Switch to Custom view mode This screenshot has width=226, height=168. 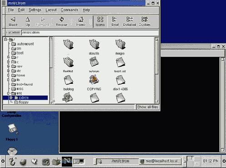point(145,21)
